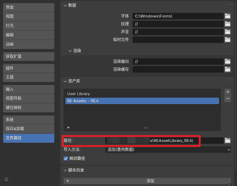The width and height of the screenshot is (237, 186).
Task: Click the vertical scrollbar on right edge
Action: tap(236, 85)
